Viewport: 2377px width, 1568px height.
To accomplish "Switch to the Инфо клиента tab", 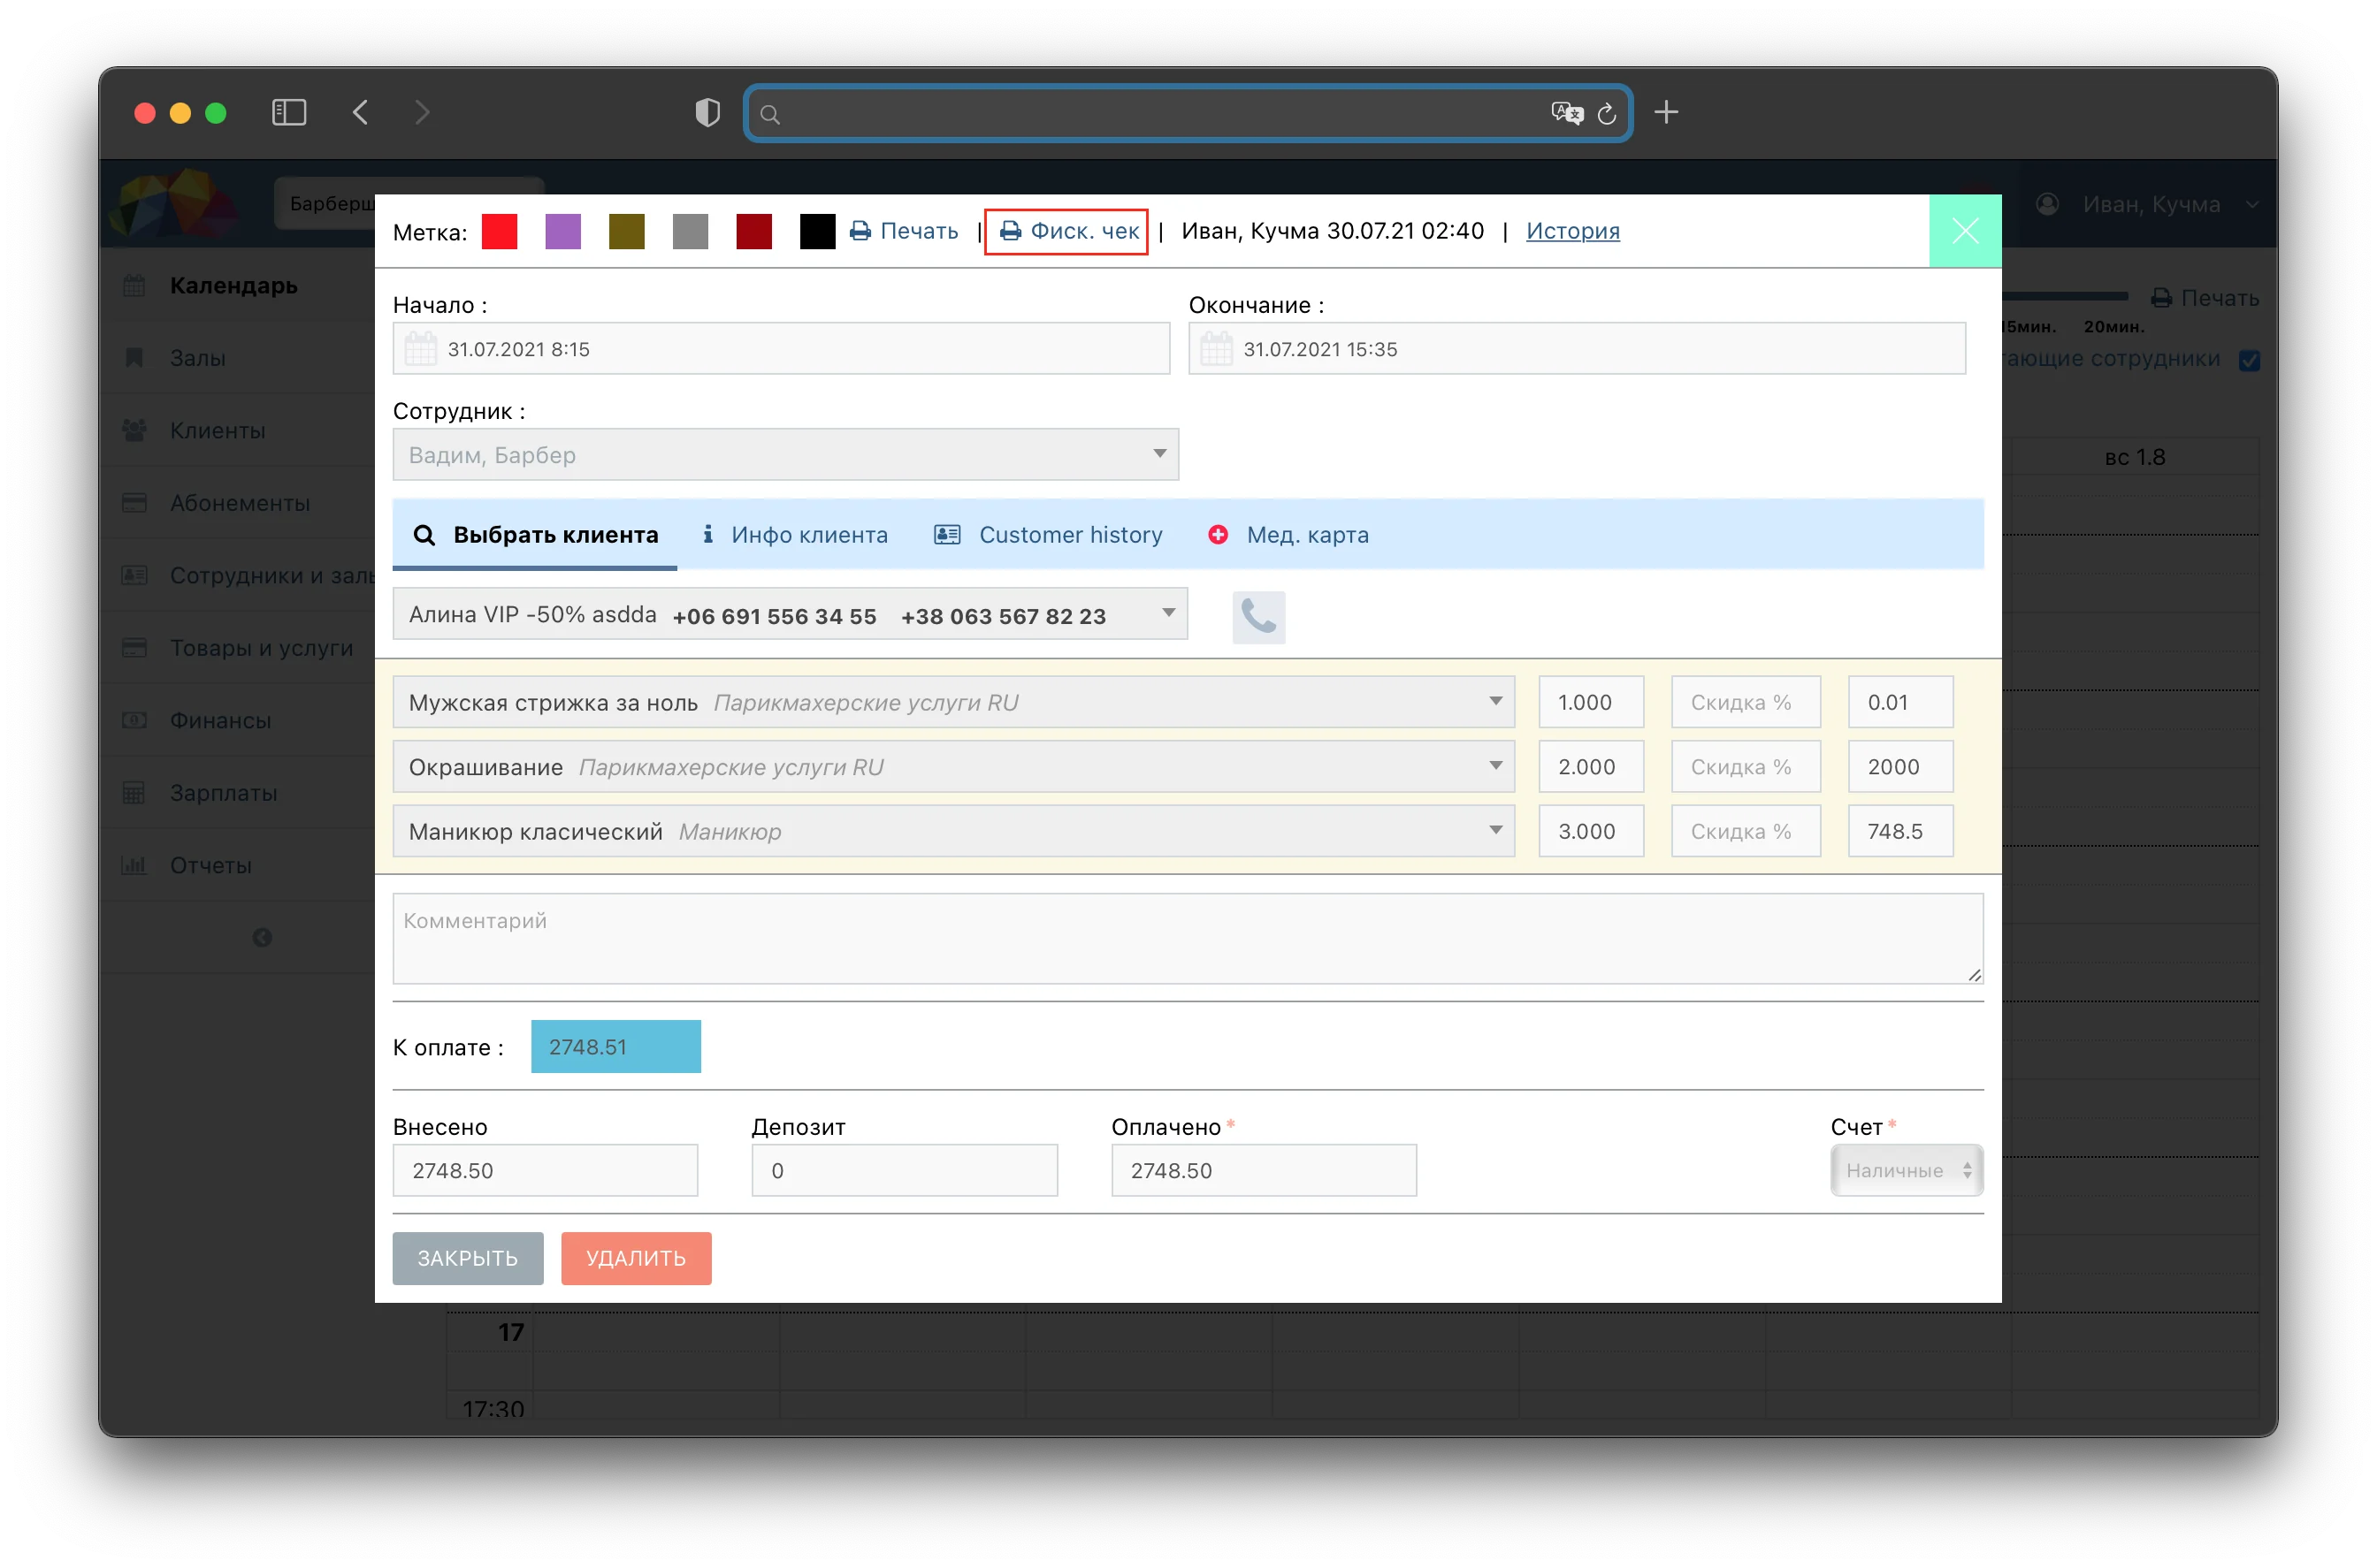I will coord(794,535).
